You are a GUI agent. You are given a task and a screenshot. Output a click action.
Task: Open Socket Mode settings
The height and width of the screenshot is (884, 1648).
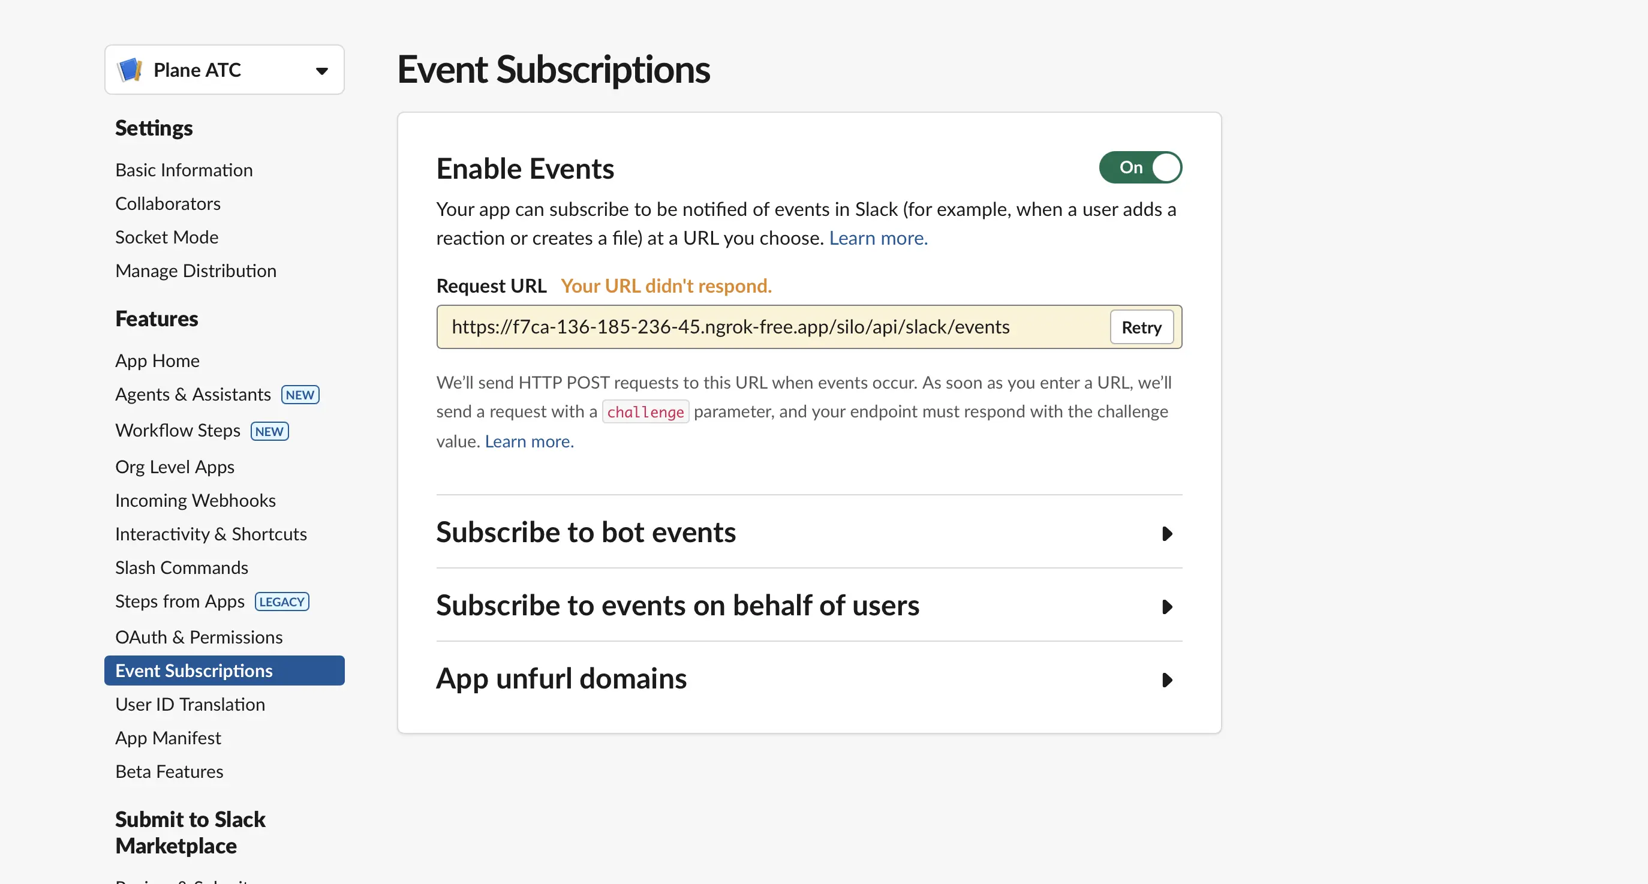(x=166, y=237)
